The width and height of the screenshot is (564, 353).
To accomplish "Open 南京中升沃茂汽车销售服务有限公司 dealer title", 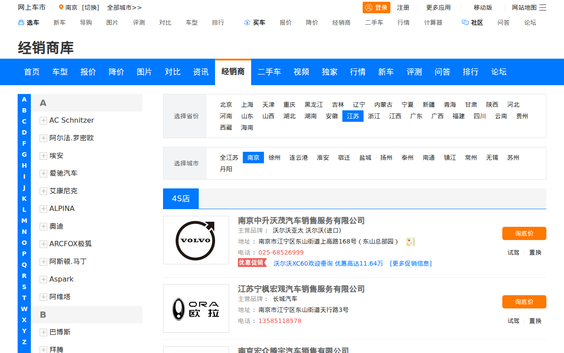I will coord(301,221).
